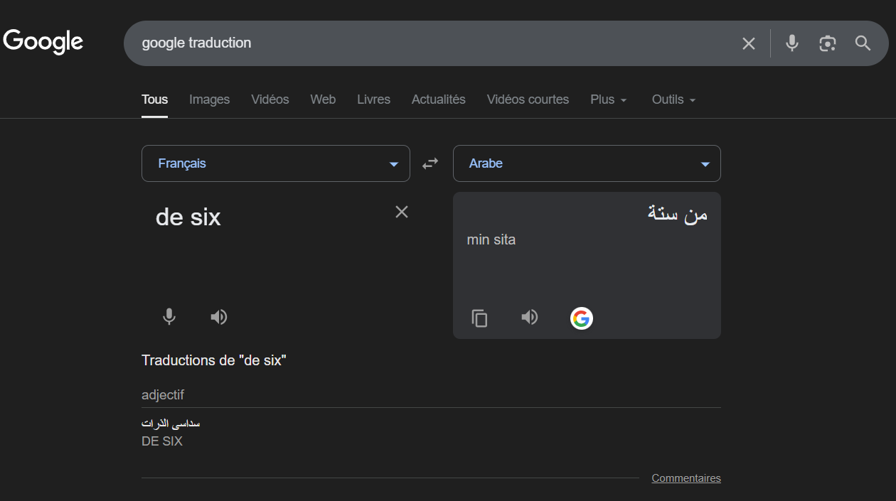Clear the search query with X icon
The width and height of the screenshot is (896, 501).
[x=749, y=43]
